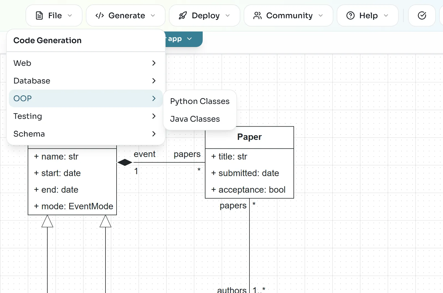Viewport: 443px width, 293px height.
Task: Choose Python Classes generator
Action: click(200, 101)
